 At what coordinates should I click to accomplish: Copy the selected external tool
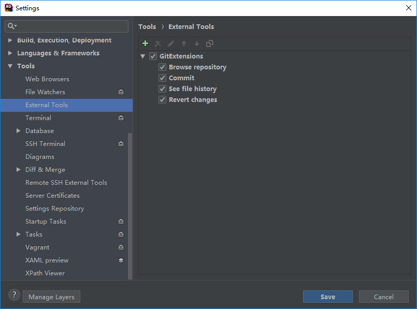[210, 43]
